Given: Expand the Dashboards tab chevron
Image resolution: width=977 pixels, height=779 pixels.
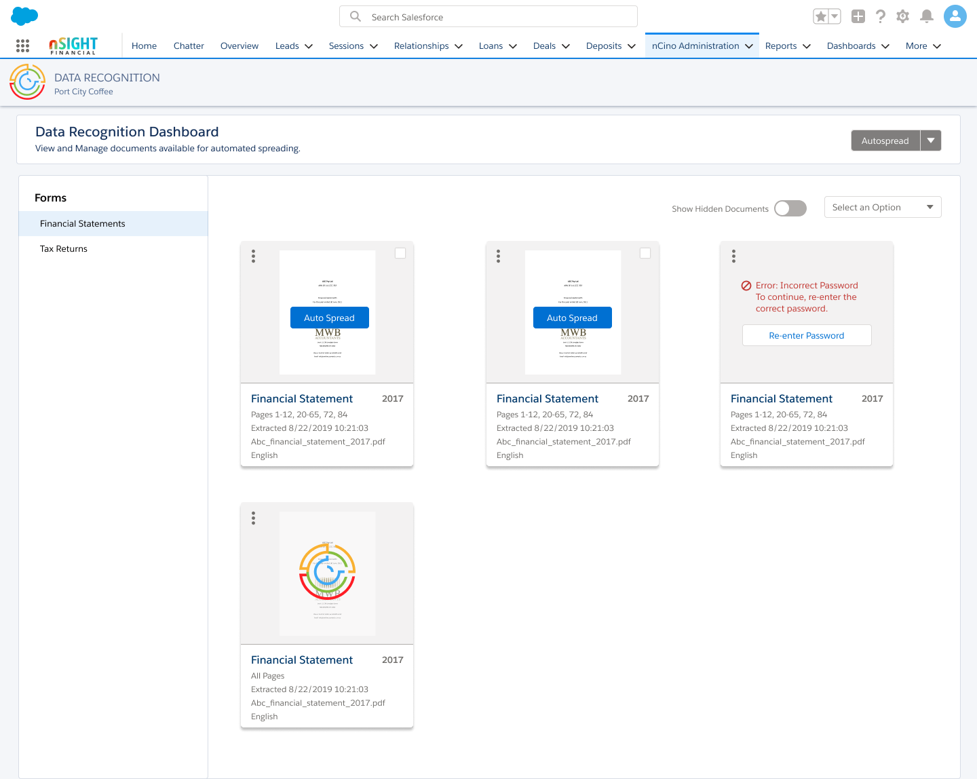Looking at the screenshot, I should (885, 46).
